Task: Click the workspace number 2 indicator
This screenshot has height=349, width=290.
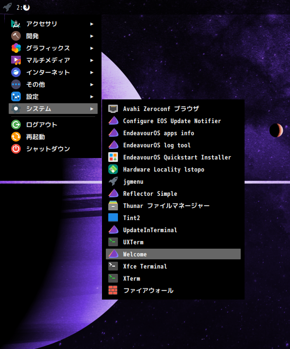Action: 18,8
